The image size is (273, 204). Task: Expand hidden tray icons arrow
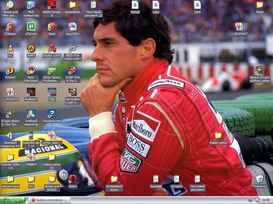click(257, 200)
